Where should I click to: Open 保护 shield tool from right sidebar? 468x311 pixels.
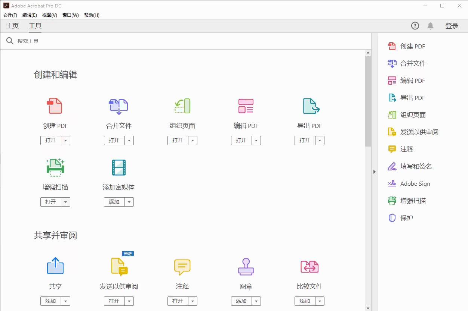(400, 218)
